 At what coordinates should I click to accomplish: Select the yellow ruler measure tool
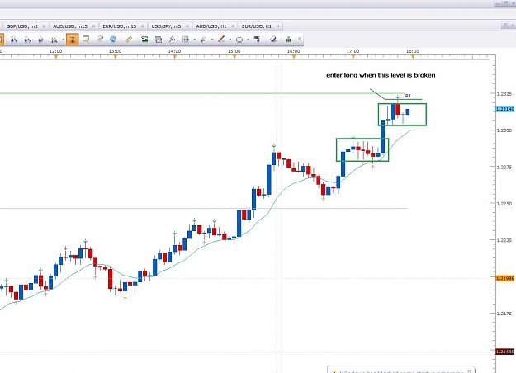129,40
